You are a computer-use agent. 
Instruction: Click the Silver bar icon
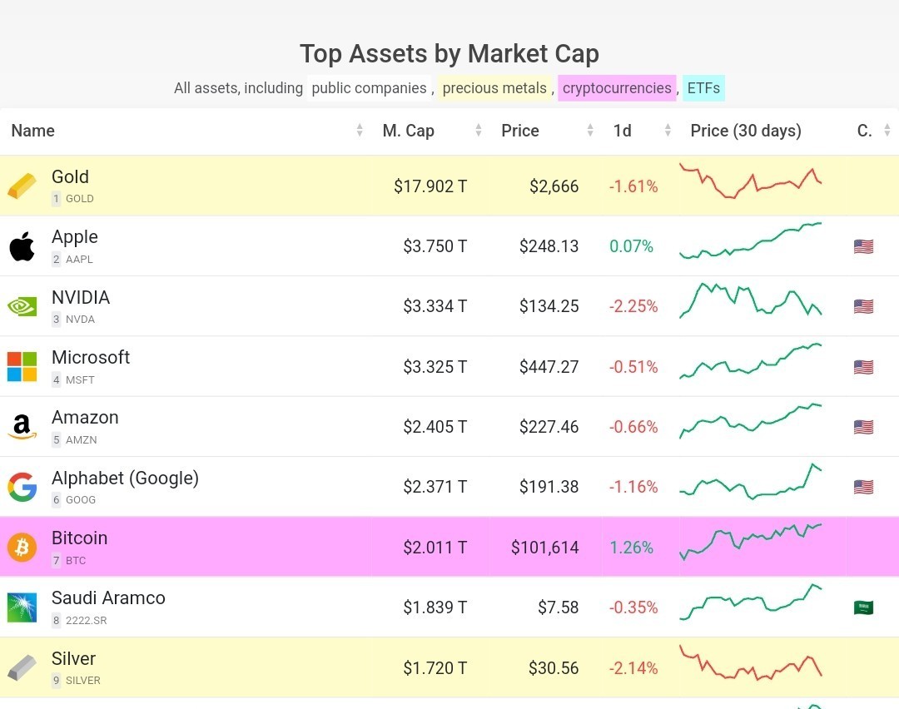coord(22,667)
